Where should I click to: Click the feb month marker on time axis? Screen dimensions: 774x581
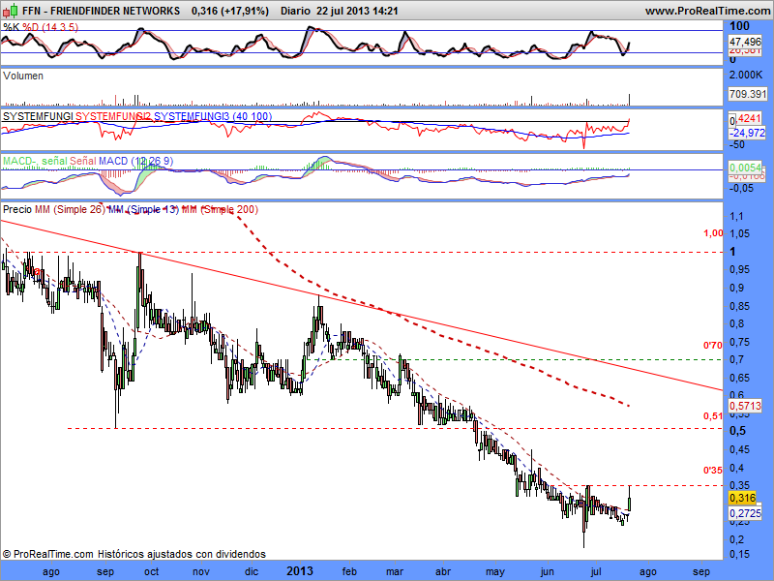[x=349, y=571]
